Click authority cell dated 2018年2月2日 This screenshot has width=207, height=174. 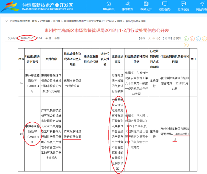point(175,134)
